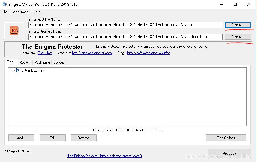Click the "Enter Input File Name:" label
Screen dimensions: 257x162
(44, 20)
